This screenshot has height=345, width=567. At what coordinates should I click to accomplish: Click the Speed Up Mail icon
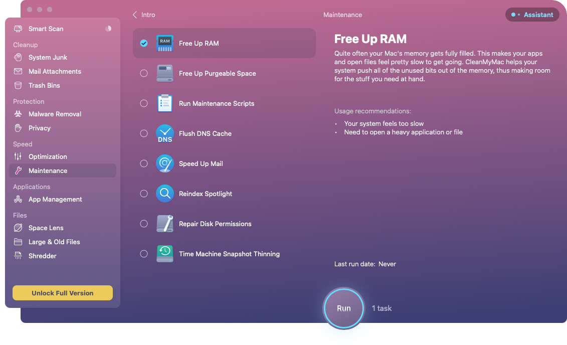pyautogui.click(x=165, y=163)
